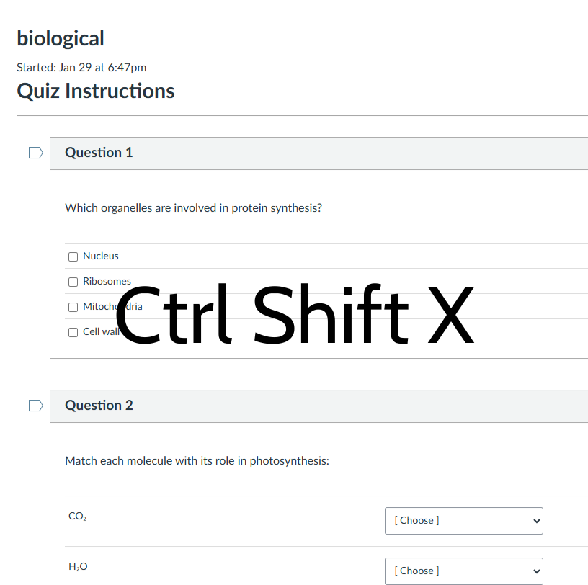Click the word "Nucleus" answer label

[x=101, y=256]
